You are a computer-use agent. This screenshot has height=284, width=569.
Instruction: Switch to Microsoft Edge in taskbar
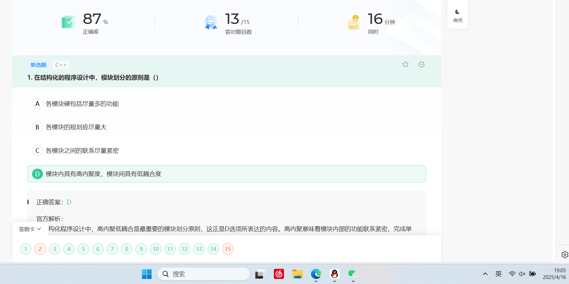[316, 274]
